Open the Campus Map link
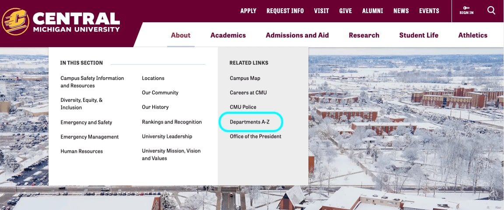This screenshot has height=210, width=504. (245, 78)
